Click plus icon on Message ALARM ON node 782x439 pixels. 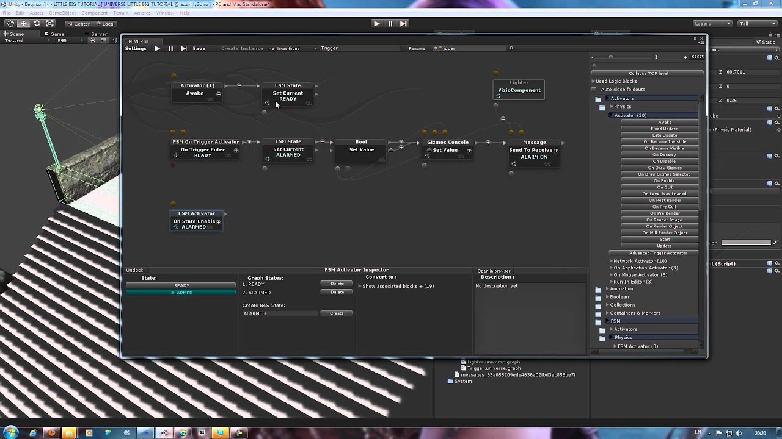(556, 150)
